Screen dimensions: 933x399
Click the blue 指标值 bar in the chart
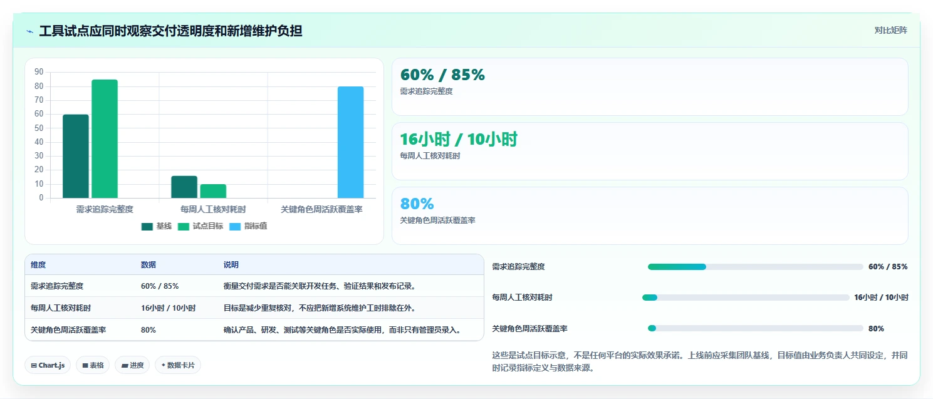(x=351, y=142)
